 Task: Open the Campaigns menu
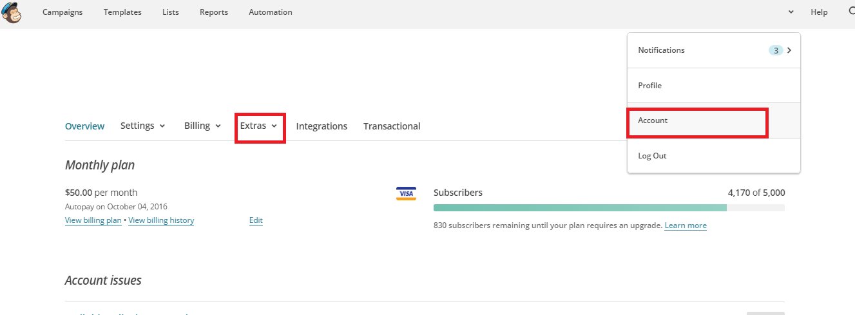tap(62, 12)
